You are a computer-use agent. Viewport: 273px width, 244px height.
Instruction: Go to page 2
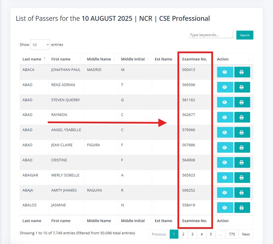click(183, 234)
